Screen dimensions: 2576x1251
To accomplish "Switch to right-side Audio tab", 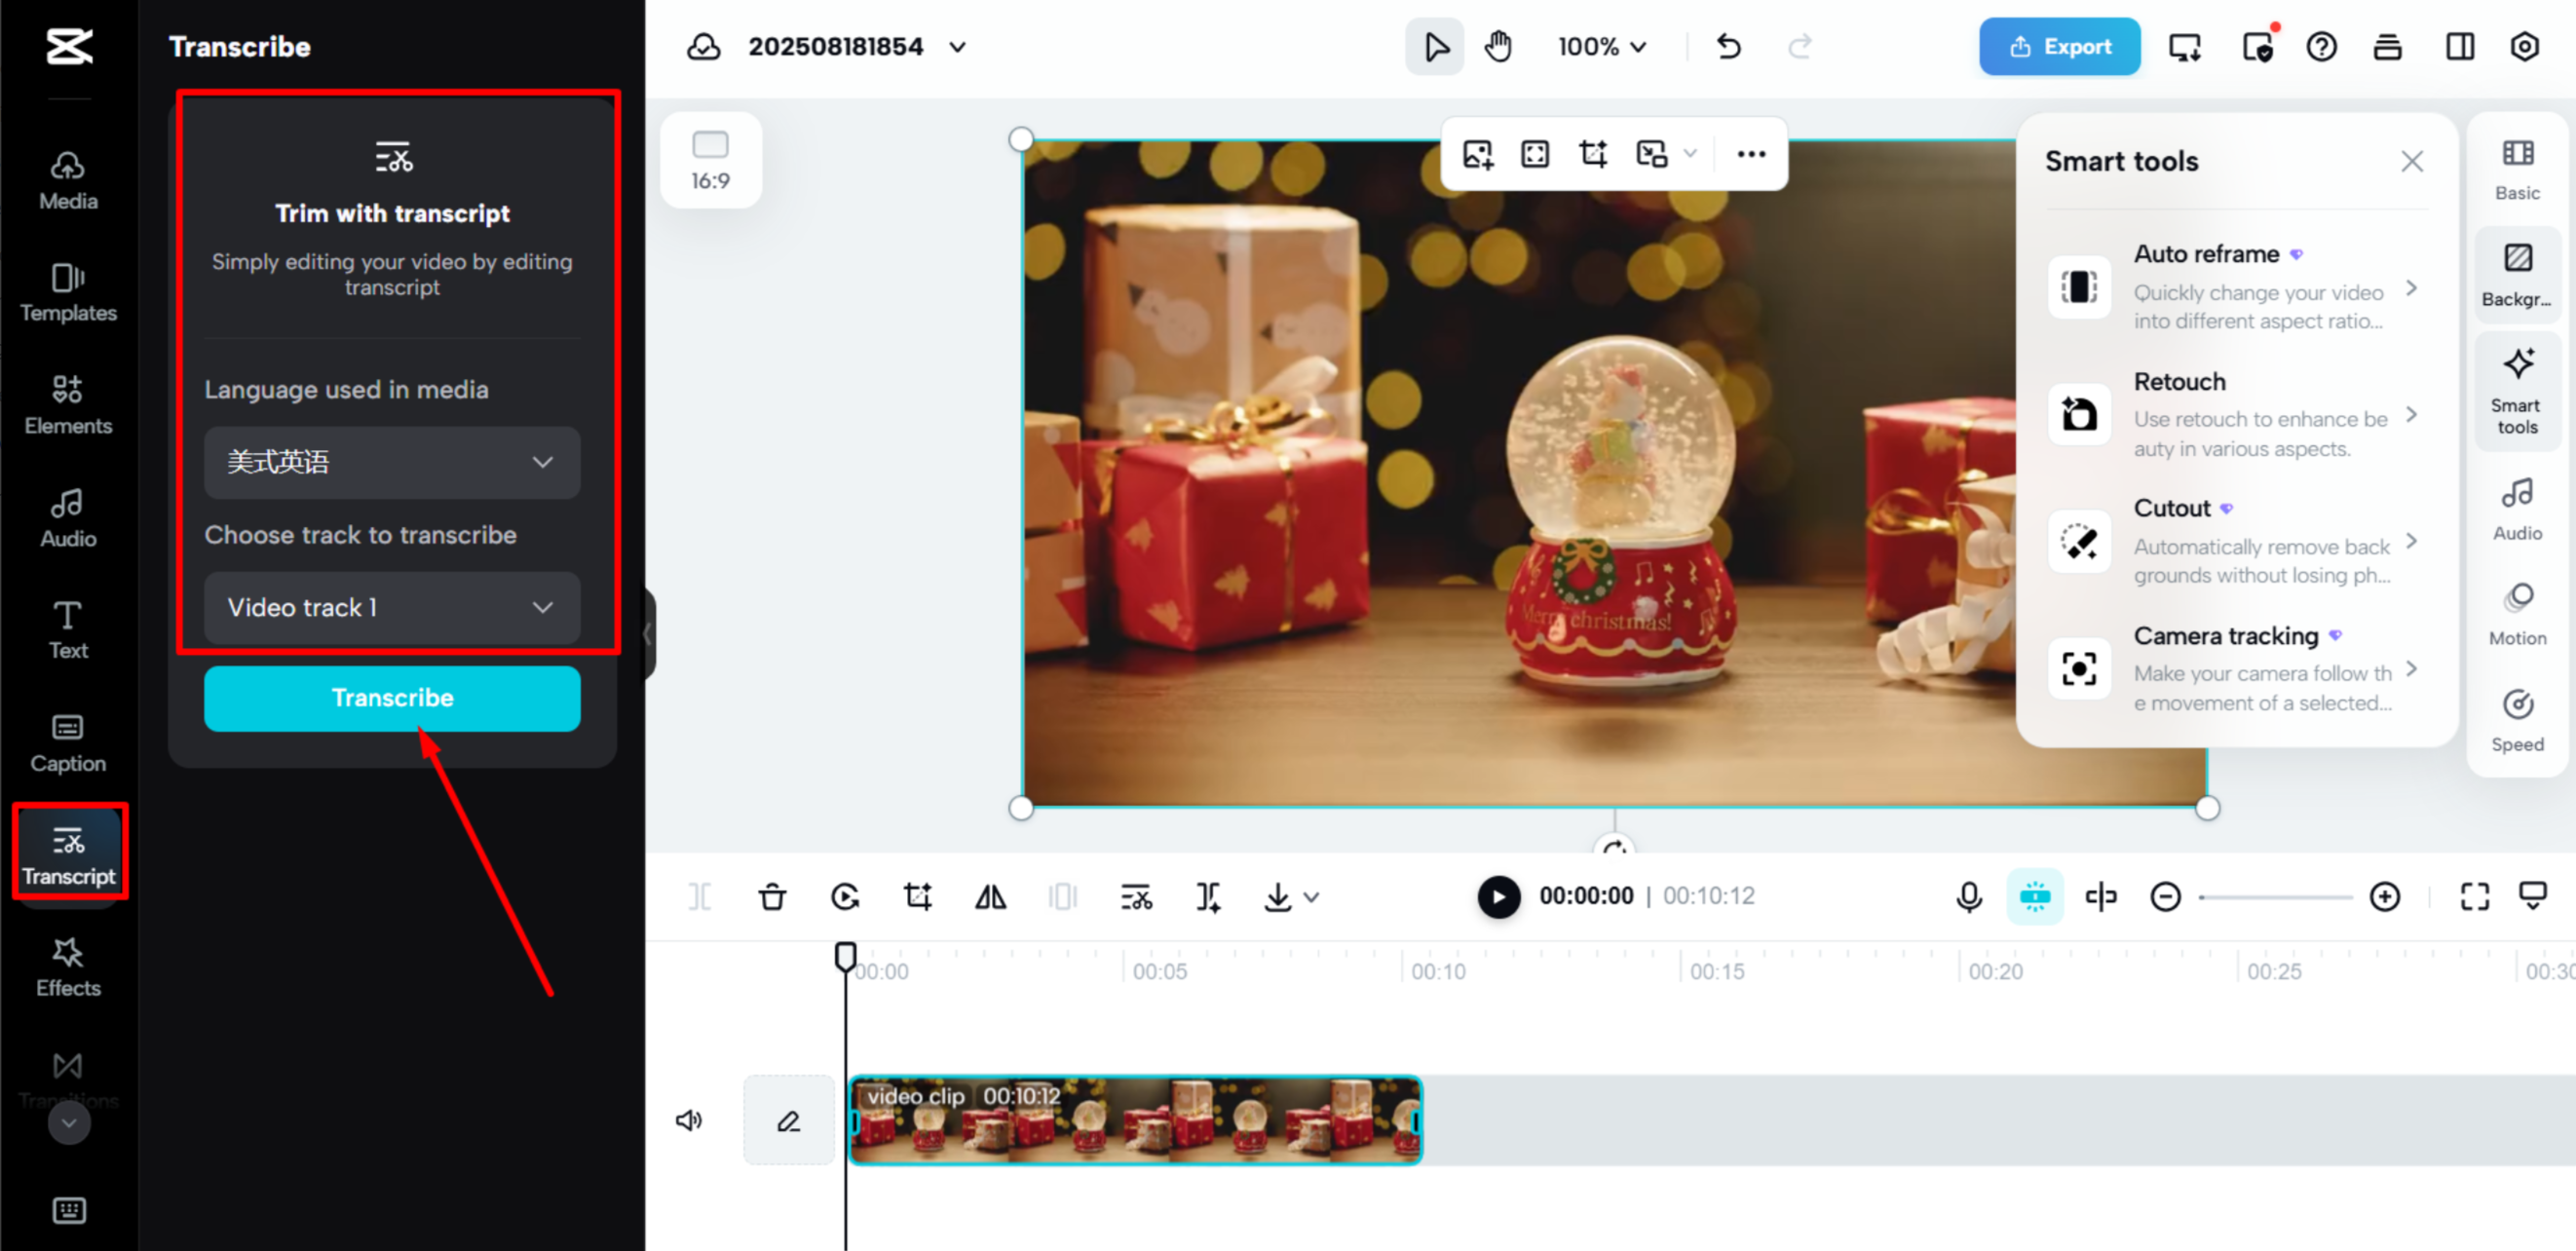I will (2517, 510).
